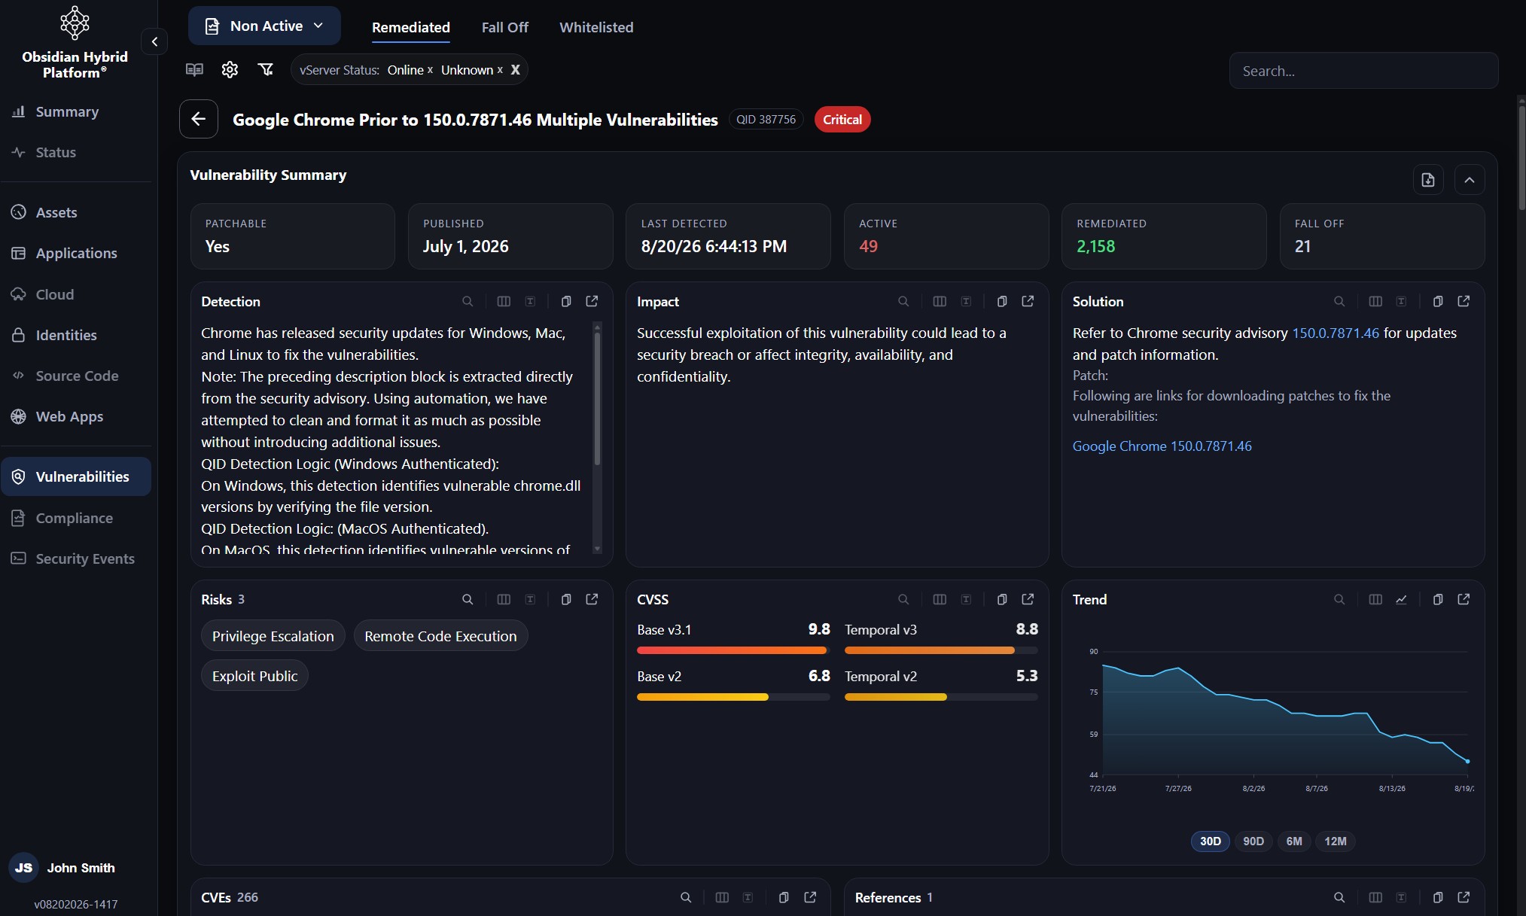Open Source Code in the sidebar

(76, 376)
